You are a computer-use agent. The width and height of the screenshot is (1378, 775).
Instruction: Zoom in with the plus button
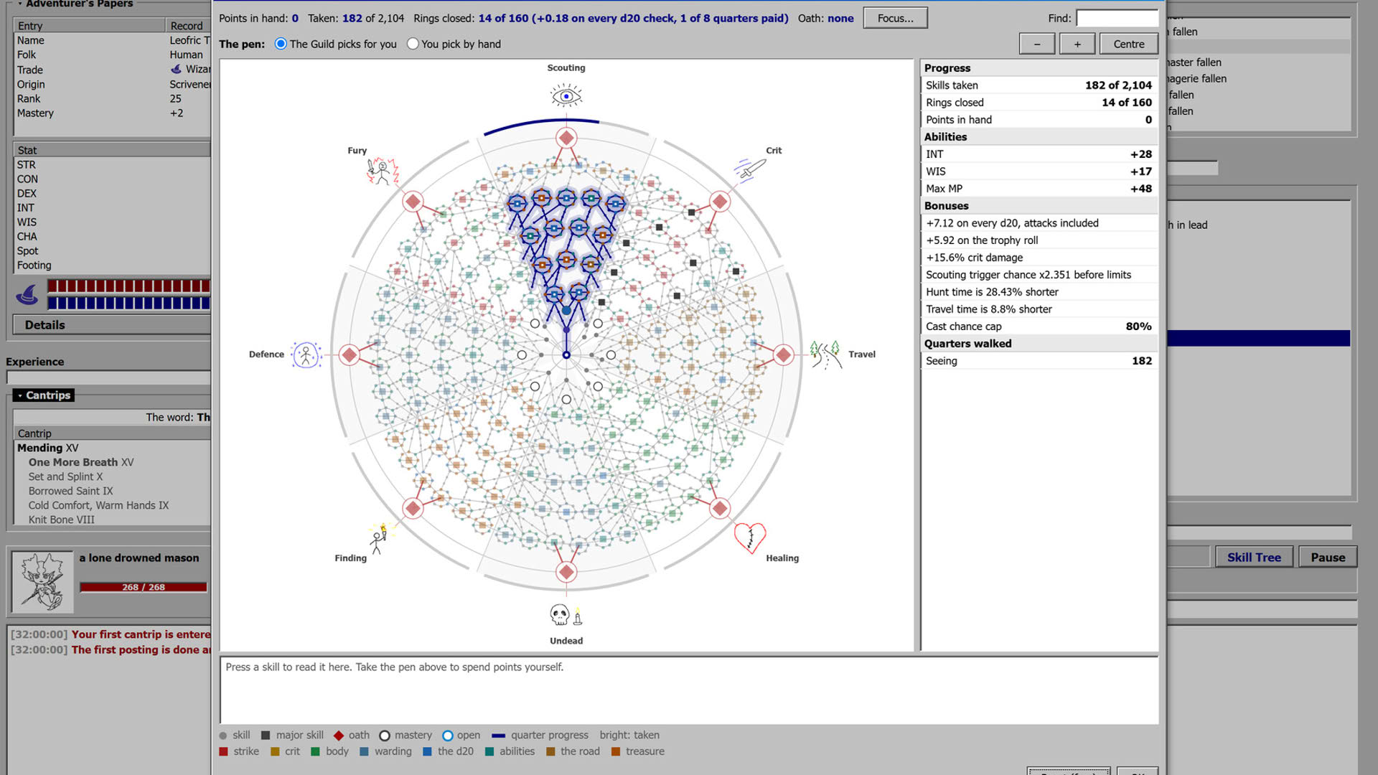1077,44
